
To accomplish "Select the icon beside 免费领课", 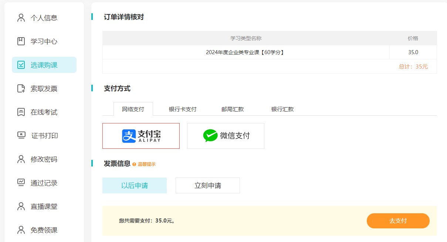I will (21, 230).
